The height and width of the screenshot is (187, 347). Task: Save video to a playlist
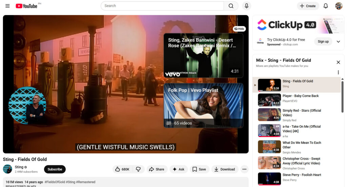point(199,169)
